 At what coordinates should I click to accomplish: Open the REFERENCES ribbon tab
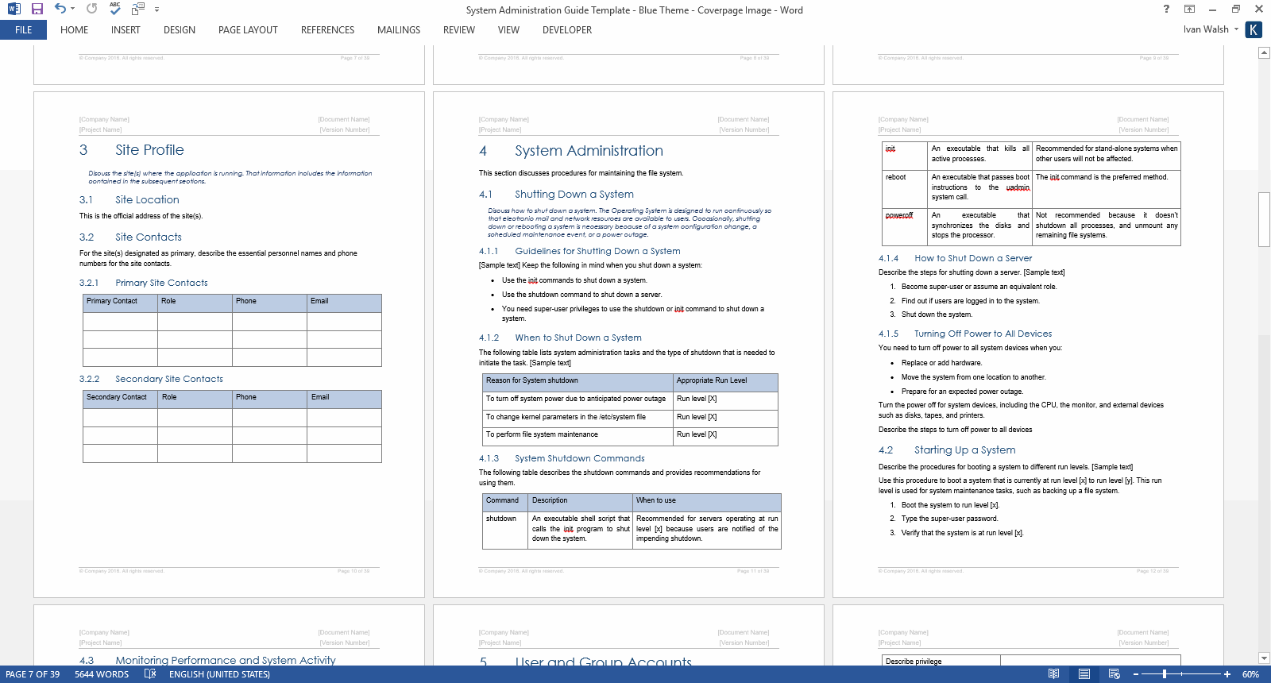click(x=327, y=30)
